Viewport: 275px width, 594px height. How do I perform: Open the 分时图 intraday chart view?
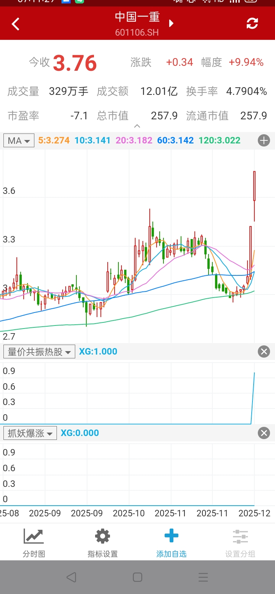pyautogui.click(x=34, y=542)
